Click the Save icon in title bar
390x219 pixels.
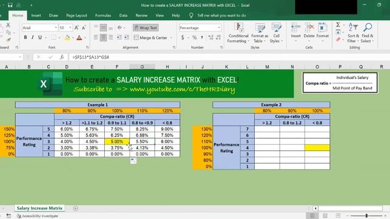coord(10,5)
